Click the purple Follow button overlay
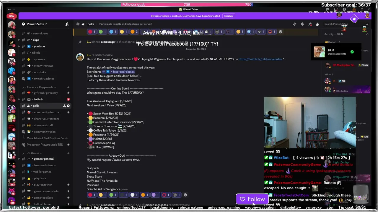The height and width of the screenshot is (212, 378). tap(252, 199)
